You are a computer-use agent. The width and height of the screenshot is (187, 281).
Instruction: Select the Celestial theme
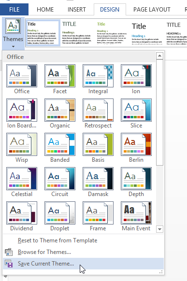(x=22, y=179)
